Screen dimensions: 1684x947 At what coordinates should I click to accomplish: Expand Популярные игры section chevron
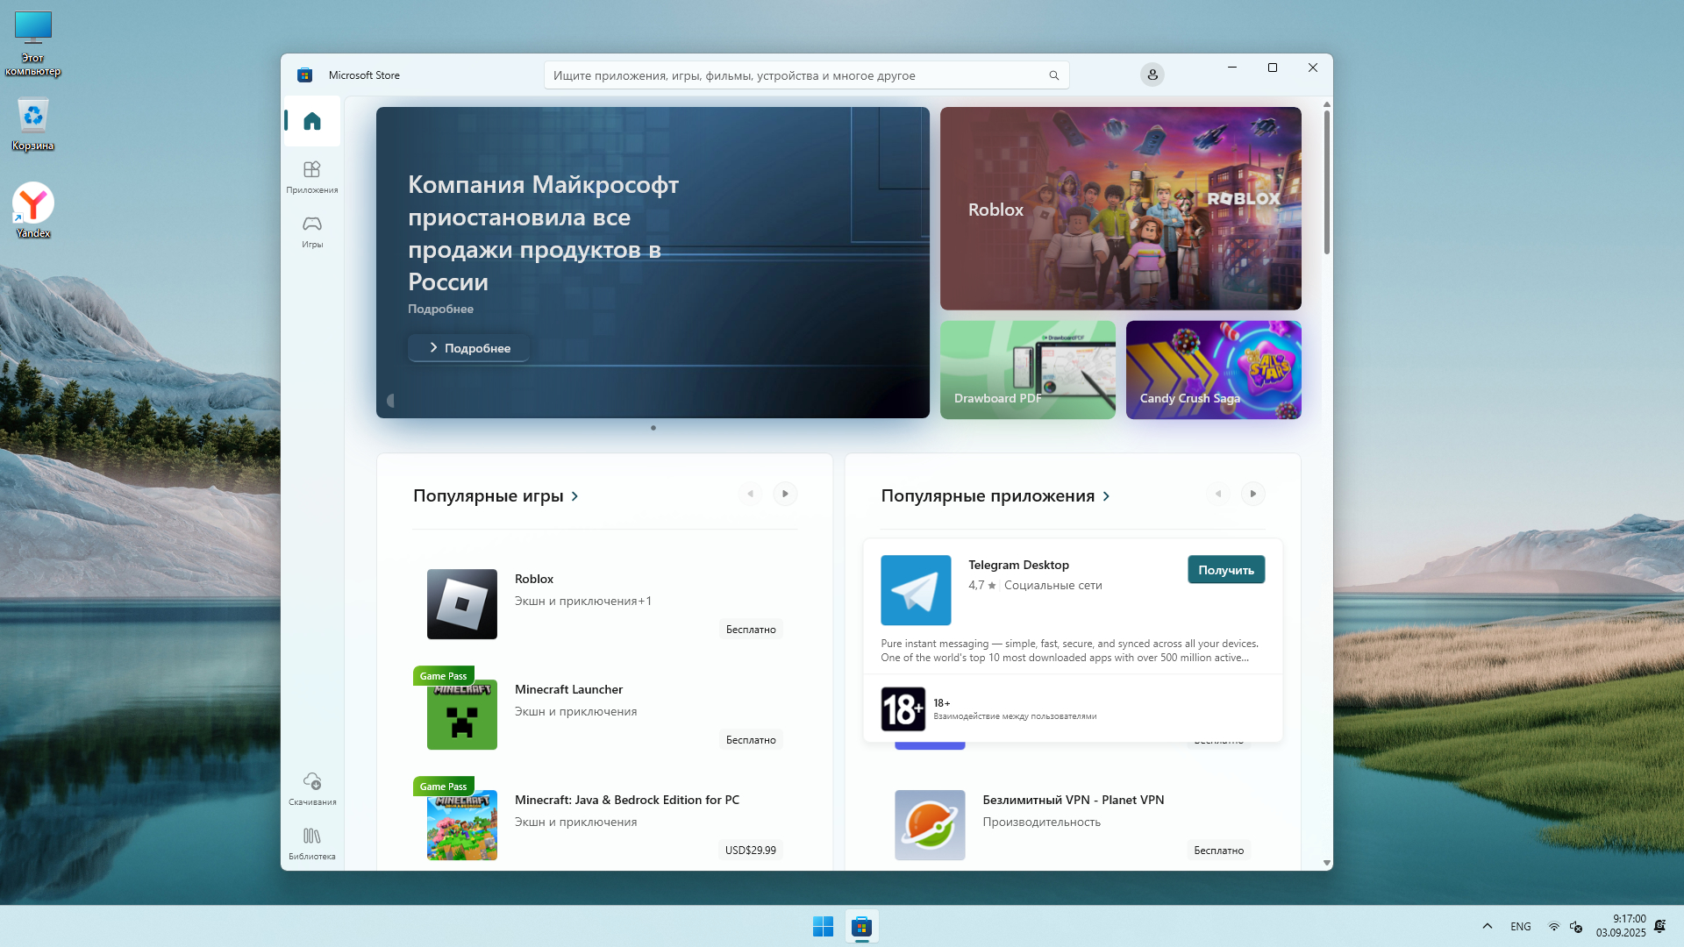tap(574, 496)
